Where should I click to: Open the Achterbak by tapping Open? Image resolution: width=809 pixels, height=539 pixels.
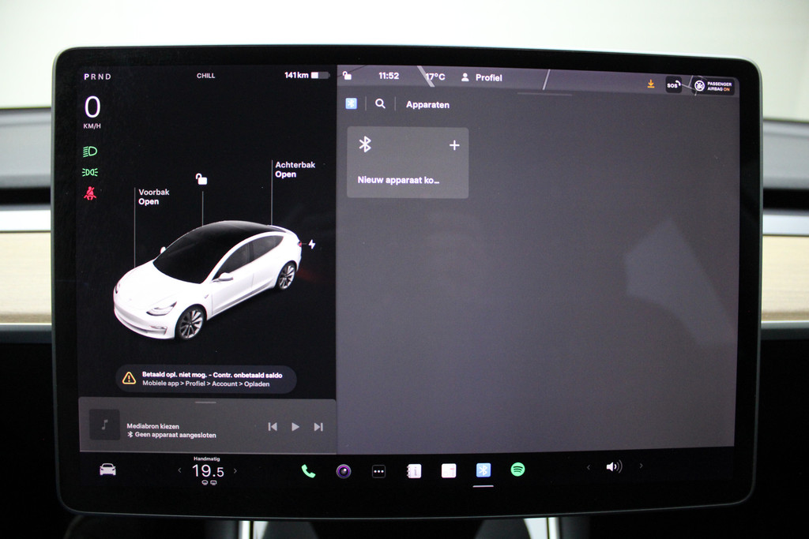pos(286,174)
